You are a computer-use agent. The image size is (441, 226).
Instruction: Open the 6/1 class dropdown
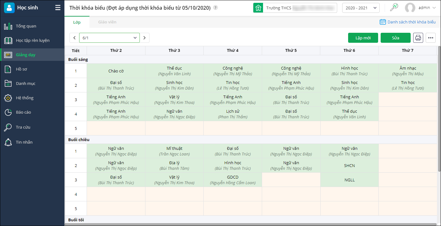[109, 38]
